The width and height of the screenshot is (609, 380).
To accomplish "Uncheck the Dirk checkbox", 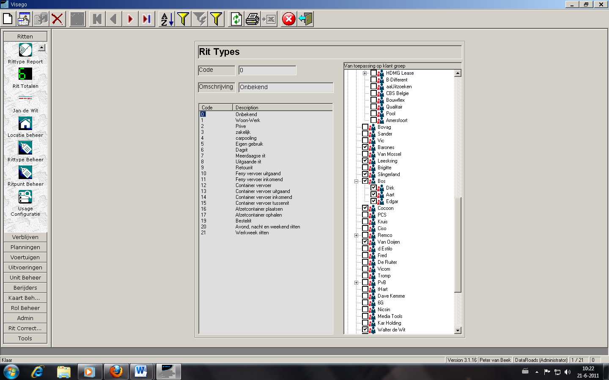I will coord(373,188).
